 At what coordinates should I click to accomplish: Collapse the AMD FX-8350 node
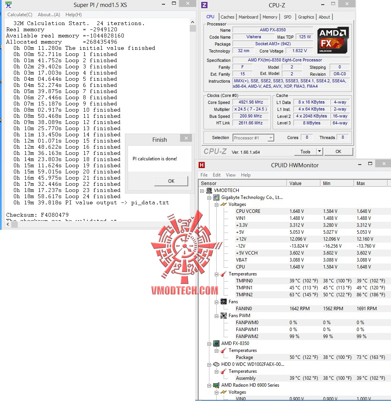click(x=209, y=344)
